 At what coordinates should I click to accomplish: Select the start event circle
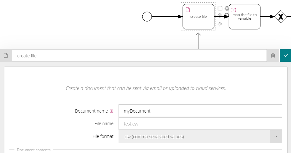click(x=147, y=17)
